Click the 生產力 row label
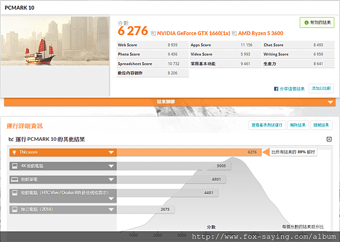The image size is (340, 242). (270, 64)
